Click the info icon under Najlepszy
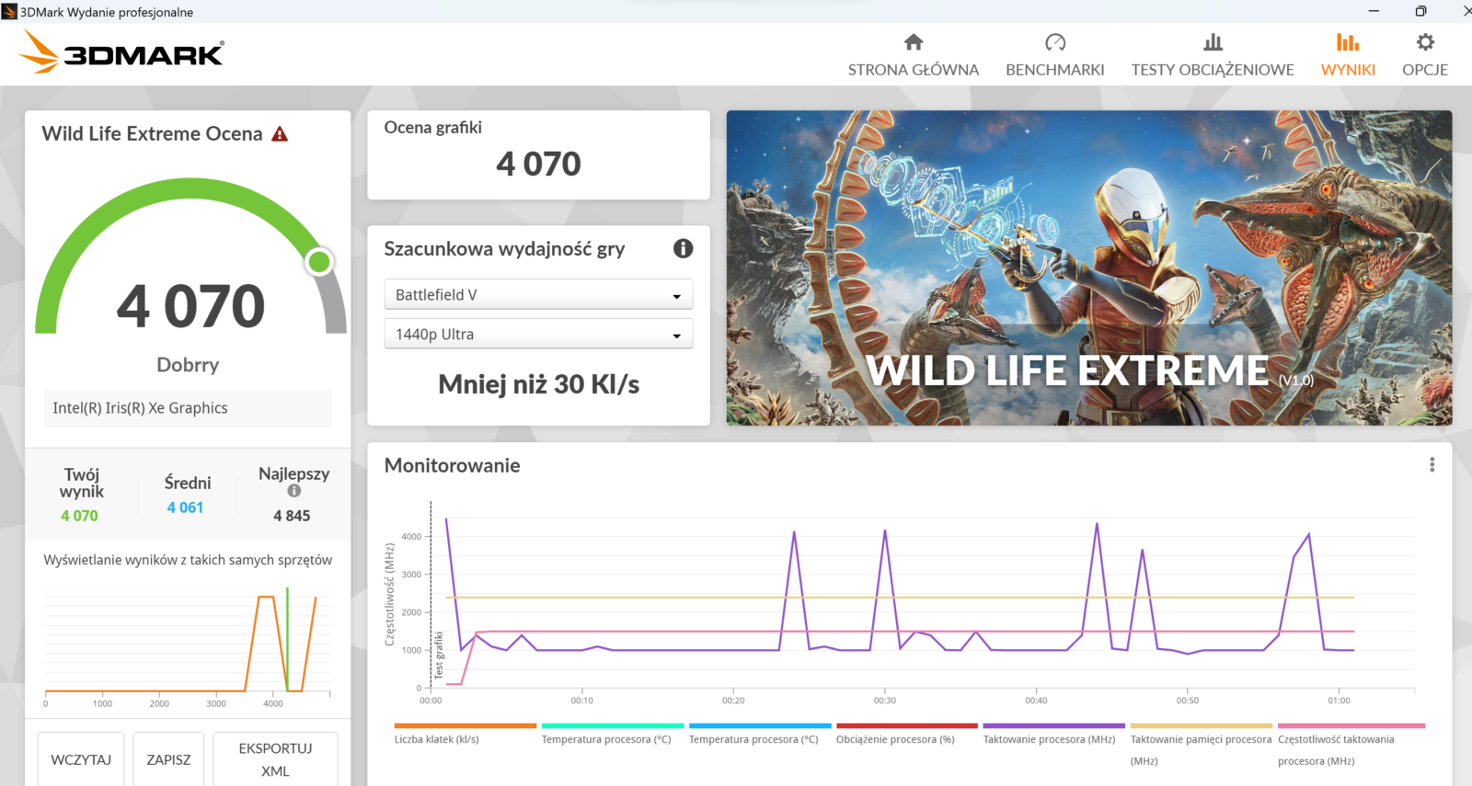Image resolution: width=1472 pixels, height=786 pixels. tap(293, 491)
